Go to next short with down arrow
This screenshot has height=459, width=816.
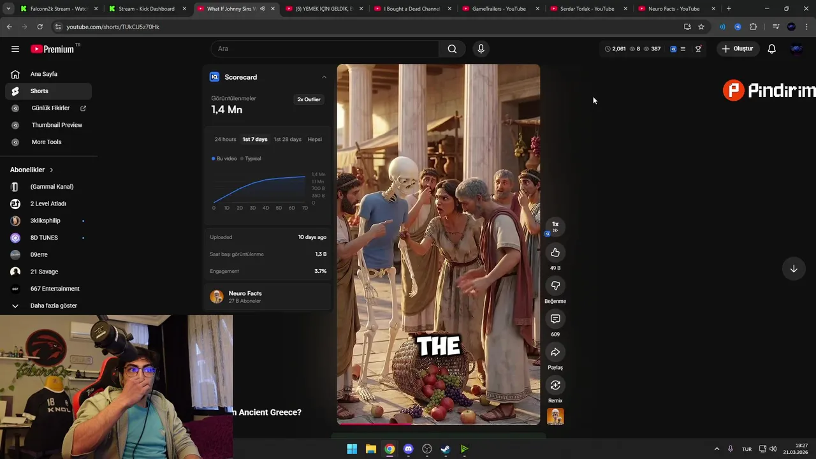click(794, 269)
